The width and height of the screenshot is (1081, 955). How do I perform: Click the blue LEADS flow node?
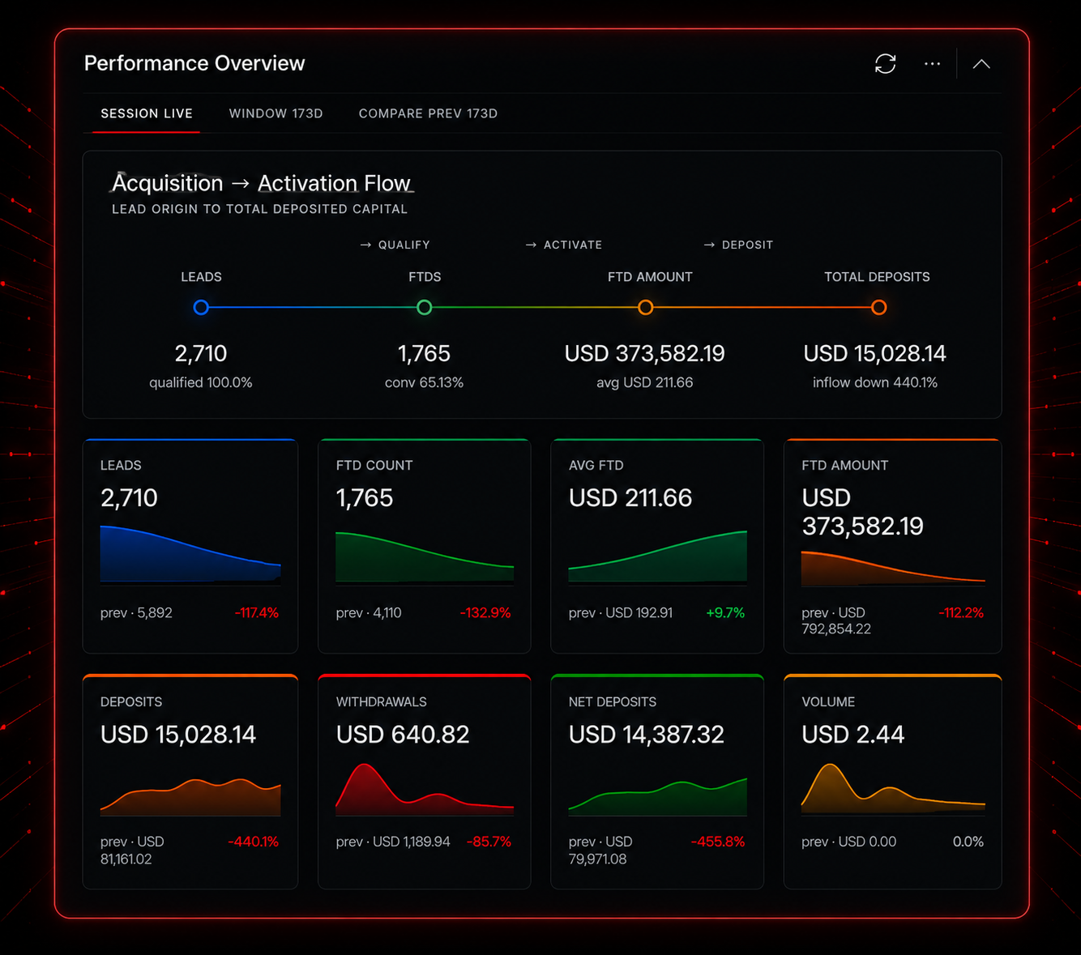[x=201, y=307]
